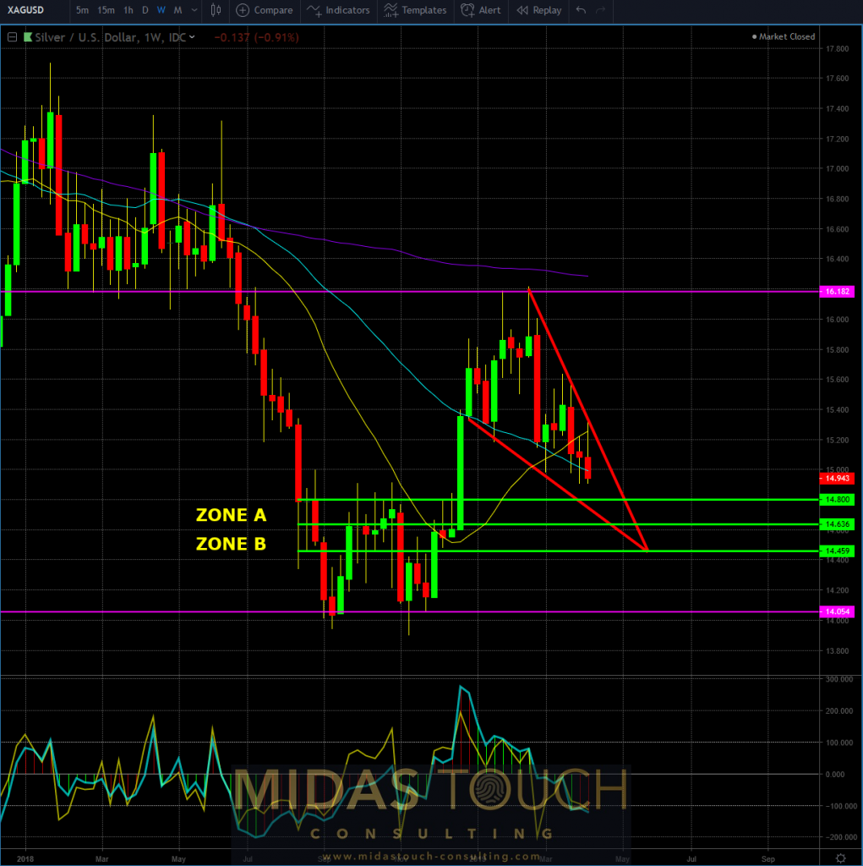Open chart Templates
Image resolution: width=863 pixels, height=866 pixels.
click(x=414, y=10)
